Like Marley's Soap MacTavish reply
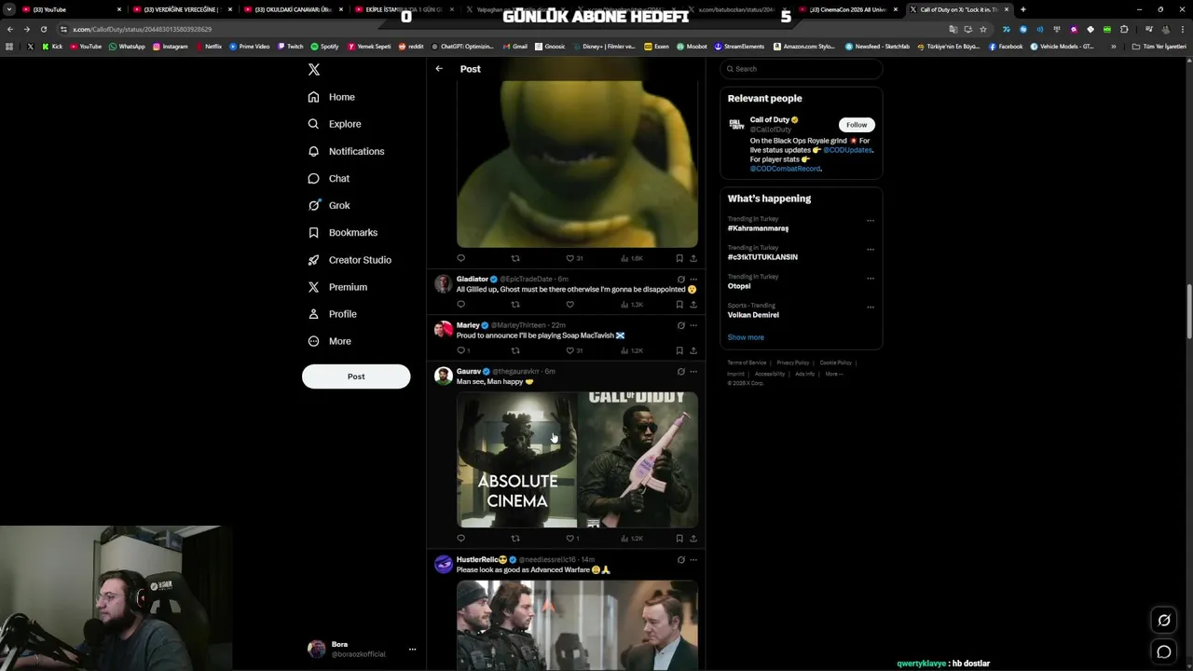Screen dimensions: 1193x671 tap(572, 350)
